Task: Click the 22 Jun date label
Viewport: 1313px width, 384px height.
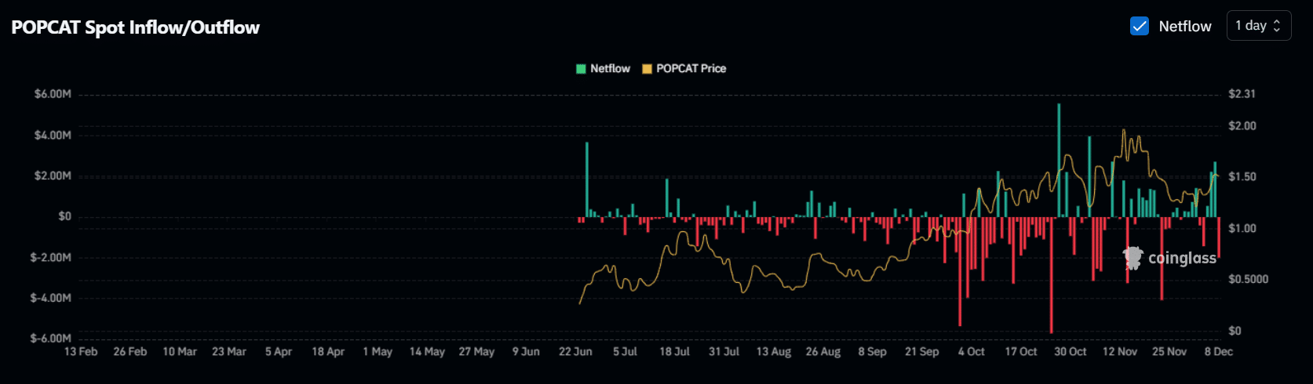Action: (x=575, y=351)
